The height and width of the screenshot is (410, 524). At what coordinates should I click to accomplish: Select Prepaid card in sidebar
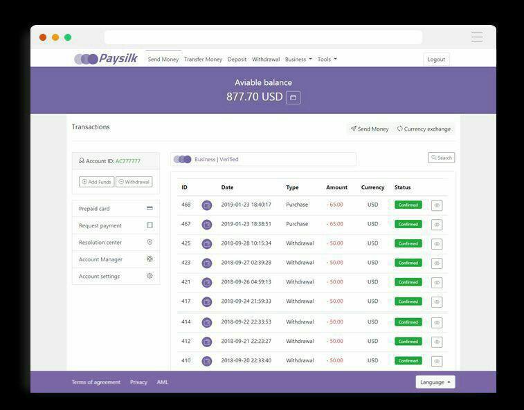116,208
